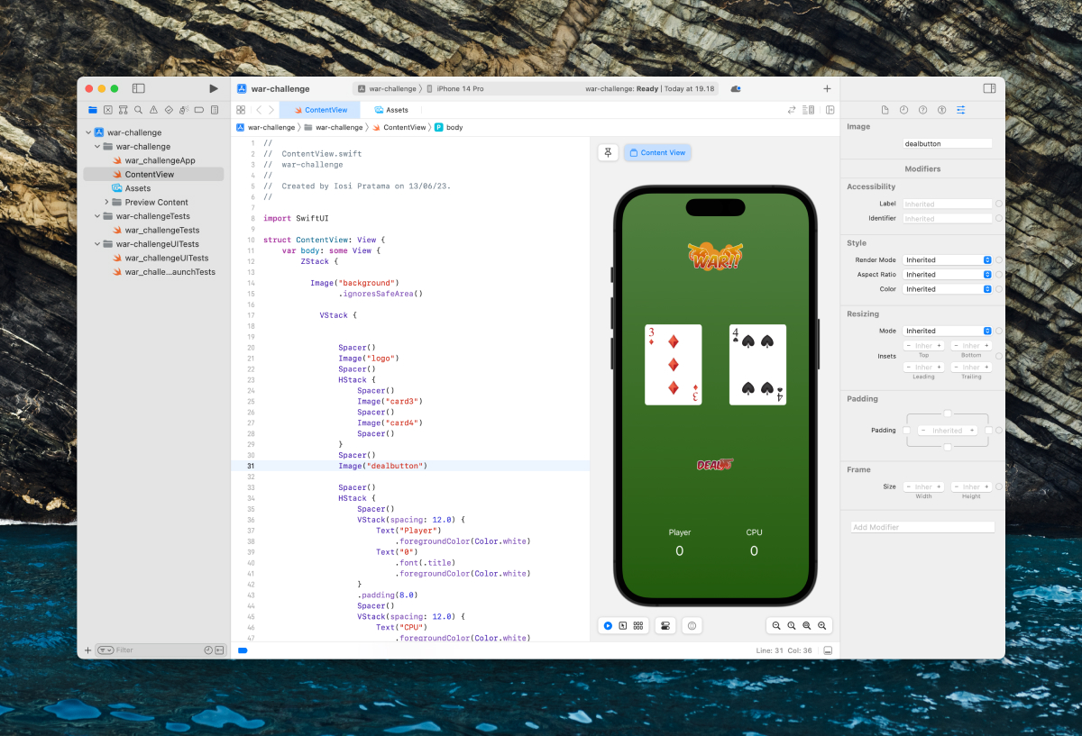The height and width of the screenshot is (736, 1082).
Task: Open preview Variants (grid icon)
Action: (x=637, y=625)
